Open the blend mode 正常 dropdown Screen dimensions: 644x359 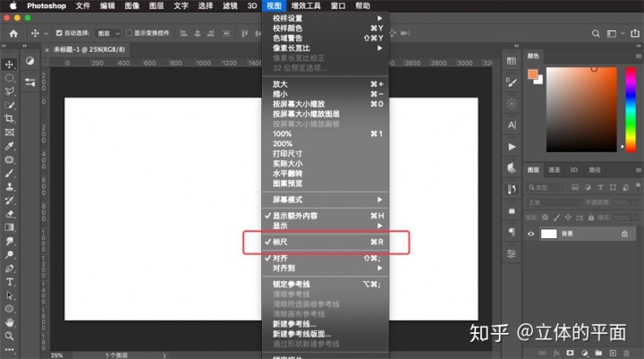pyautogui.click(x=554, y=202)
